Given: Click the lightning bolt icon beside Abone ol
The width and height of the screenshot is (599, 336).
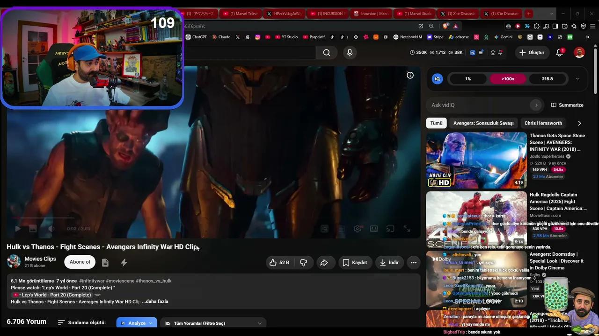Looking at the screenshot, I should 124,263.
